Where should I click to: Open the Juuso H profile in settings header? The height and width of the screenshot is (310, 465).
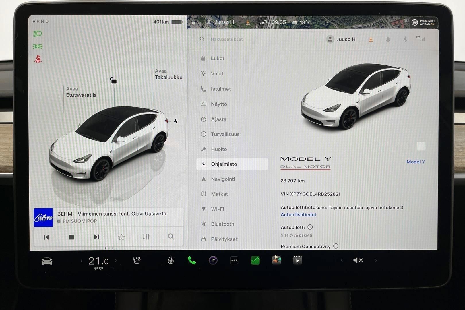[x=341, y=39]
